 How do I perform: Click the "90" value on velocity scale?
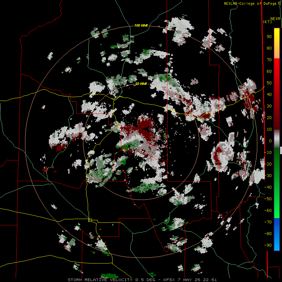coord(269,37)
